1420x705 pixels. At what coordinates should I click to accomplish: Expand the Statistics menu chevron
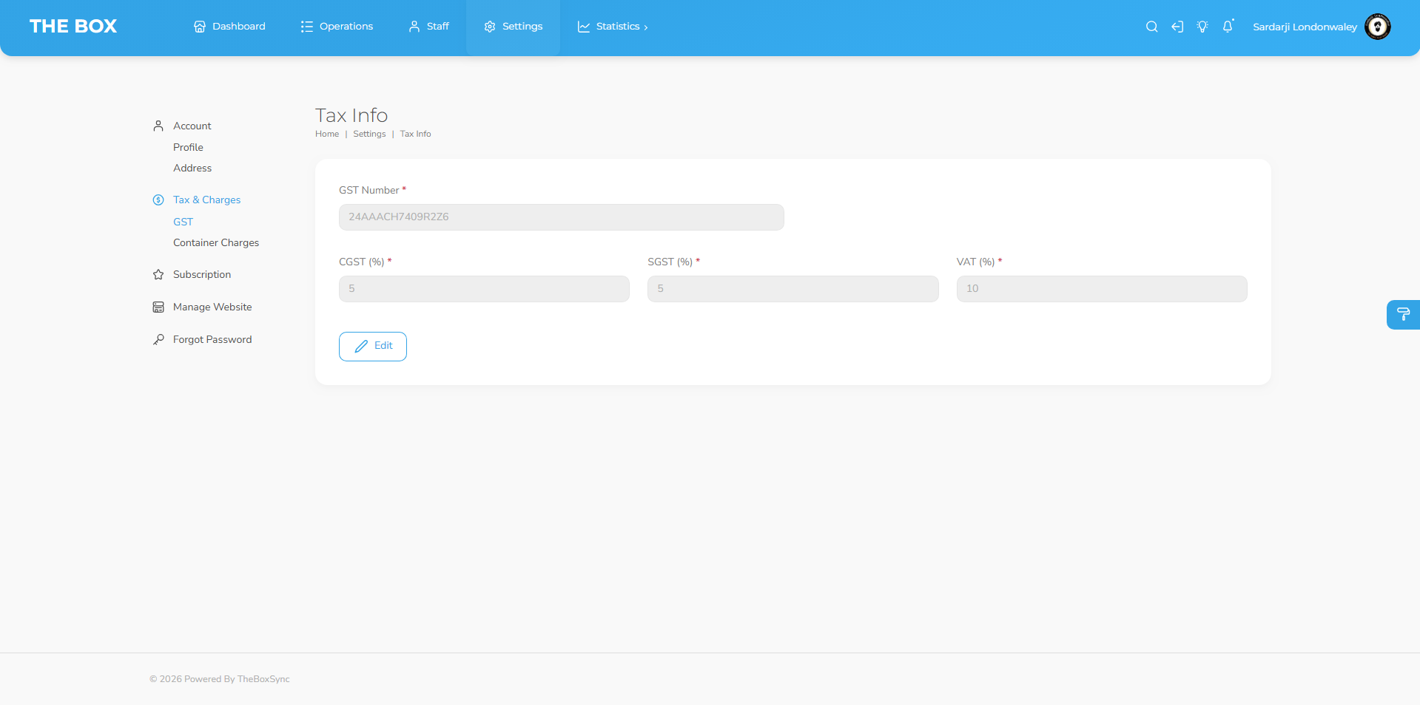[645, 27]
